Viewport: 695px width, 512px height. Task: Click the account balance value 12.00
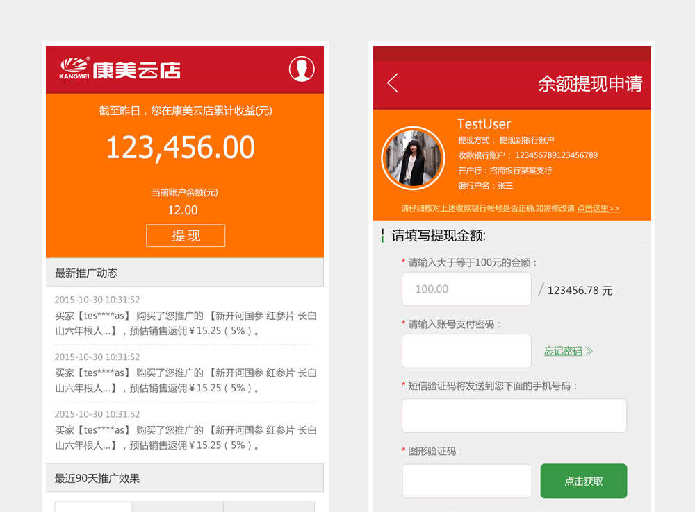point(183,210)
